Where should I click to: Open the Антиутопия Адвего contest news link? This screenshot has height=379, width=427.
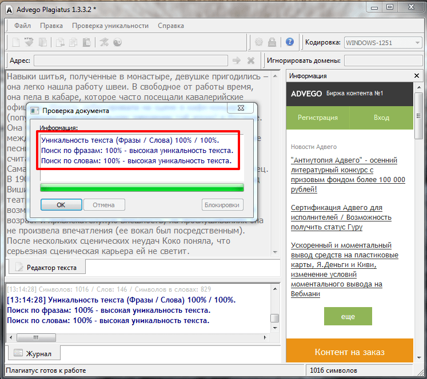(x=348, y=175)
